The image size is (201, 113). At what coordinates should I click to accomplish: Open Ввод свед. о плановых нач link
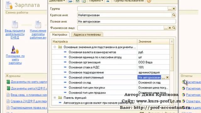coord(29,95)
